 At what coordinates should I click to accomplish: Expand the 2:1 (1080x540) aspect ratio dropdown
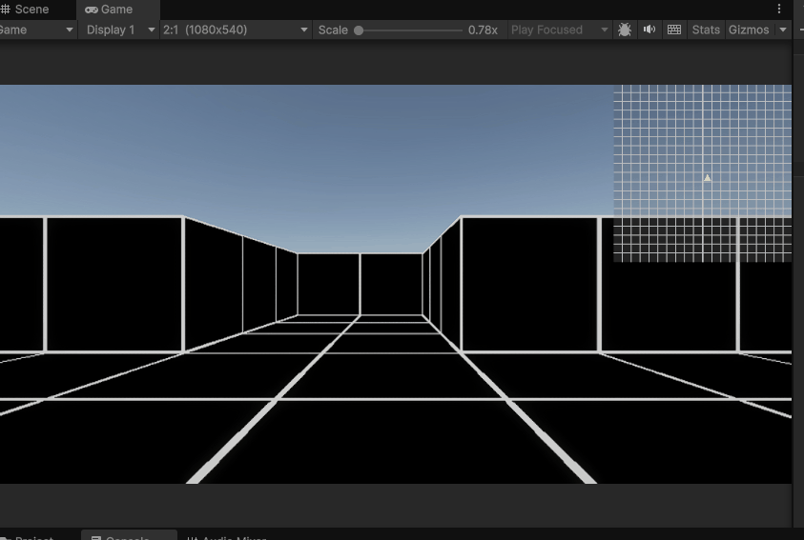click(235, 30)
